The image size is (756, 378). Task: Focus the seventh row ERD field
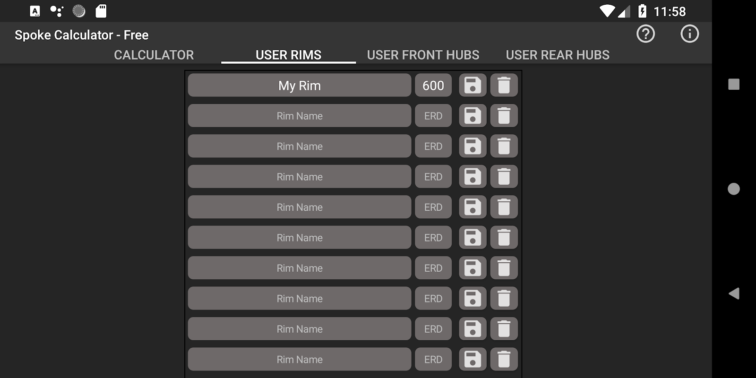(433, 268)
